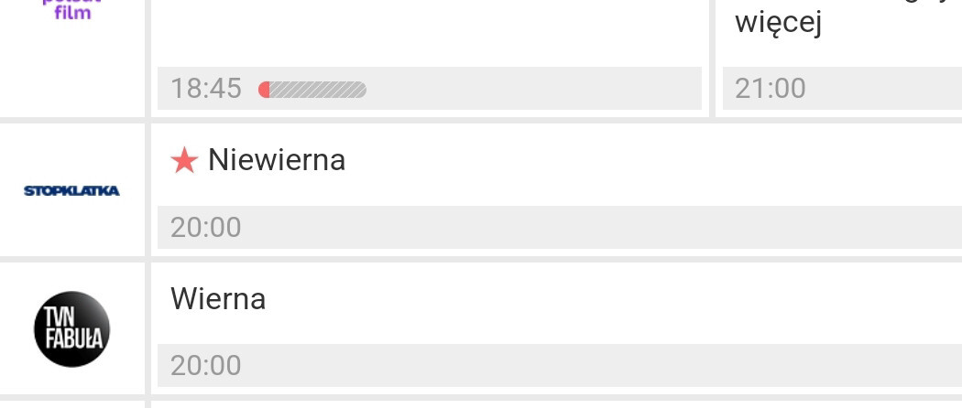This screenshot has width=962, height=408.
Task: Open the Niewierna programme title
Action: tap(277, 160)
